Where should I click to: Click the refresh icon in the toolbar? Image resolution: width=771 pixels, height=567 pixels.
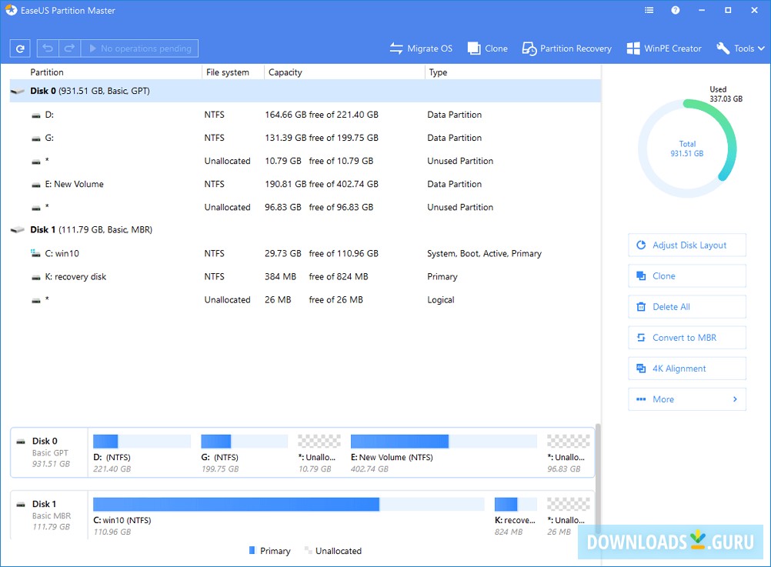pyautogui.click(x=20, y=48)
